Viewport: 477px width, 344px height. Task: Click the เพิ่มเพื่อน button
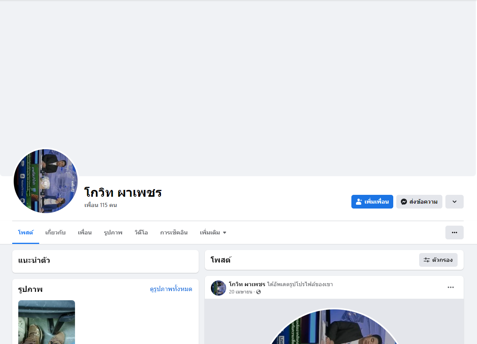[372, 202]
